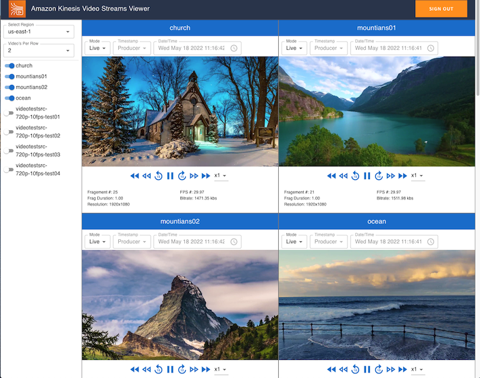Enable the videotestsrc-720p-10fps-test01 stream

tap(9, 113)
